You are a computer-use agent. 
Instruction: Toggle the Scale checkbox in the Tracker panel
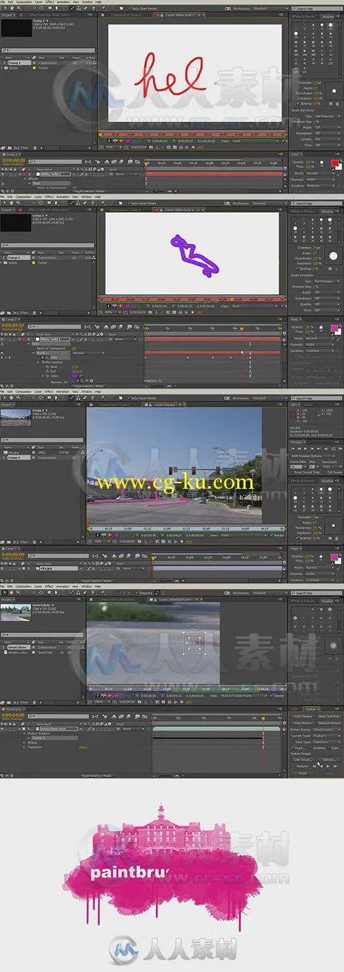[329, 747]
